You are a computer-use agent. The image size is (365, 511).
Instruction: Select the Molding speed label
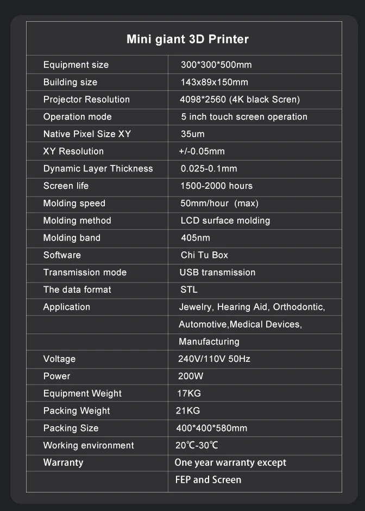coord(74,204)
